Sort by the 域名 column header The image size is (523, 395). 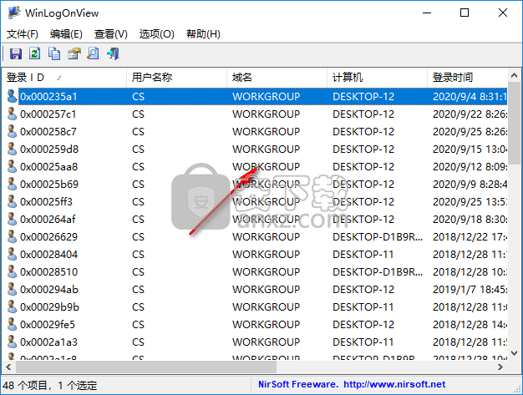click(x=277, y=78)
